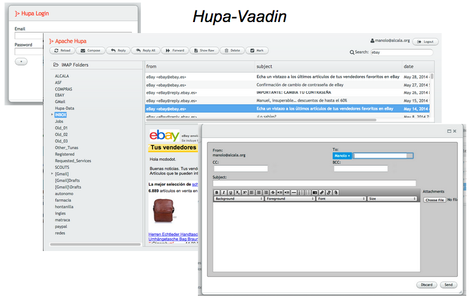Select the Jobs folder
The image size is (473, 300).
pyautogui.click(x=59, y=121)
